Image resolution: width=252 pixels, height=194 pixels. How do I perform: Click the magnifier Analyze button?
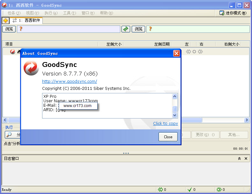coord(12,135)
